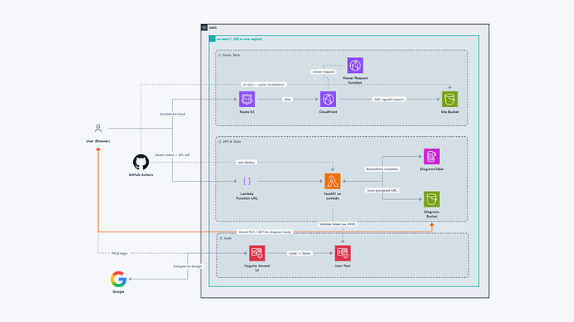Click the 'OAC signed request' label
574x322 pixels.
pos(388,100)
